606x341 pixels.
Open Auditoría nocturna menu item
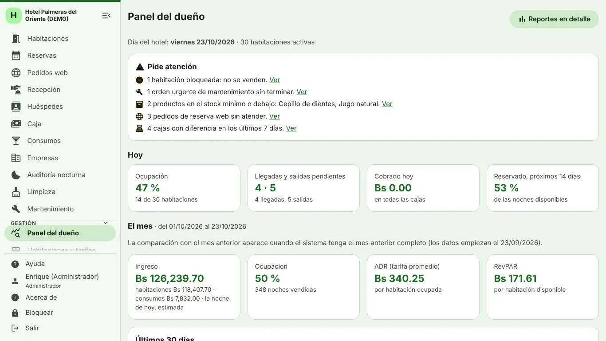point(60,175)
